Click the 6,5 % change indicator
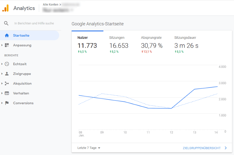The height and width of the screenshot is (155, 234). pos(82,52)
